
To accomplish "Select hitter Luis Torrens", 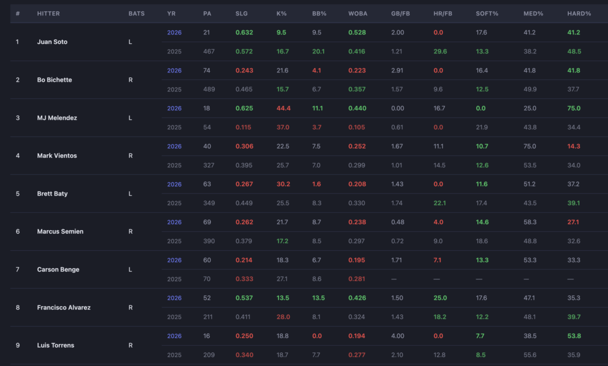I will (55, 345).
